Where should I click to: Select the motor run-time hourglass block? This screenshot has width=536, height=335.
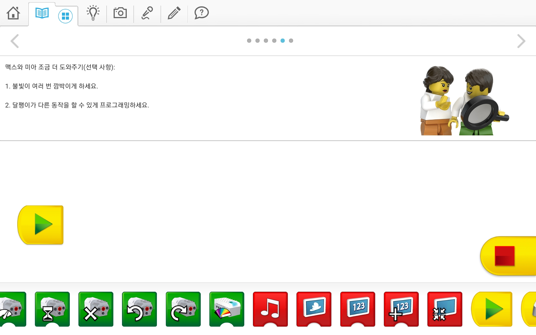52,309
